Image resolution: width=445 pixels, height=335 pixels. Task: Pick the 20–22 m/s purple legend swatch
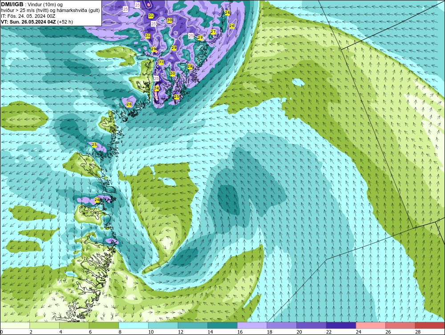click(x=311, y=325)
